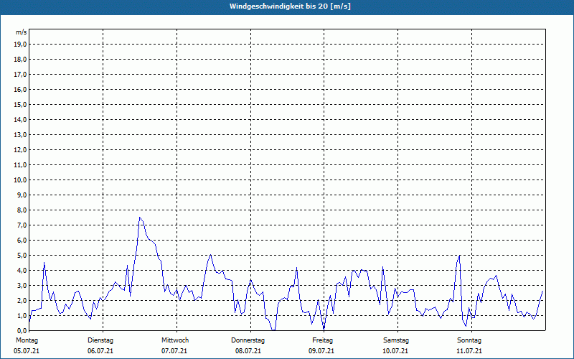Select the 14,0 y-axis value
574x359 pixels.
coord(19,119)
